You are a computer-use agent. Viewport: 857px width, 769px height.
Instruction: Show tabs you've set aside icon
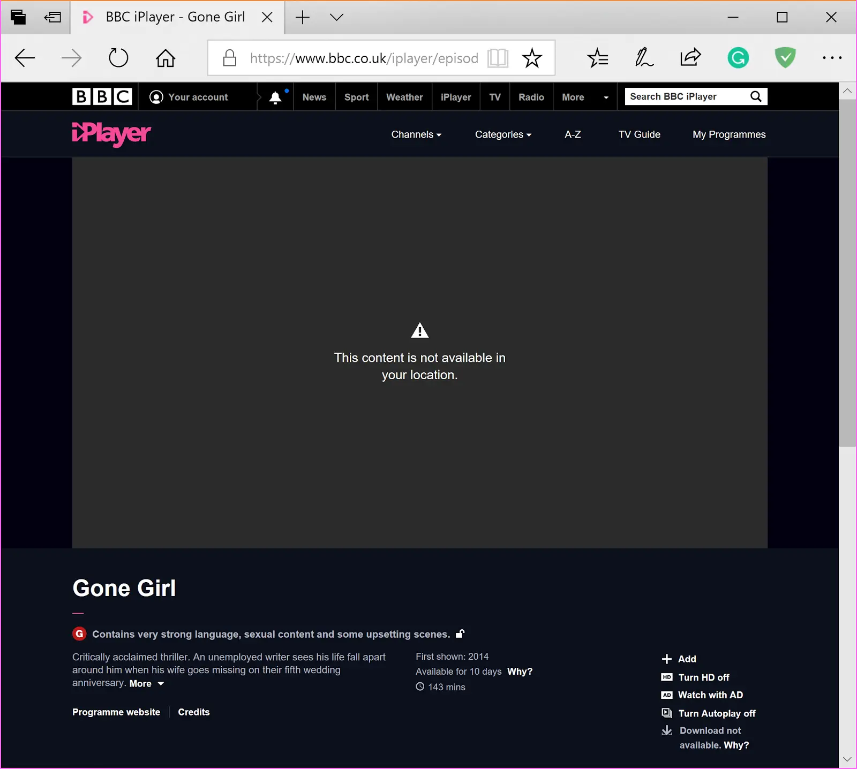click(x=18, y=17)
